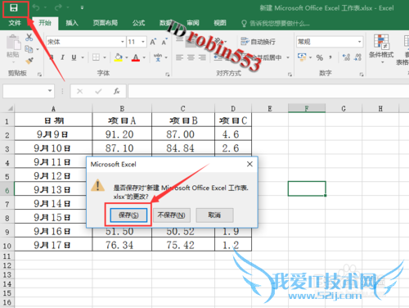
Task: Click Increase Font Size icon
Action: click(153, 42)
